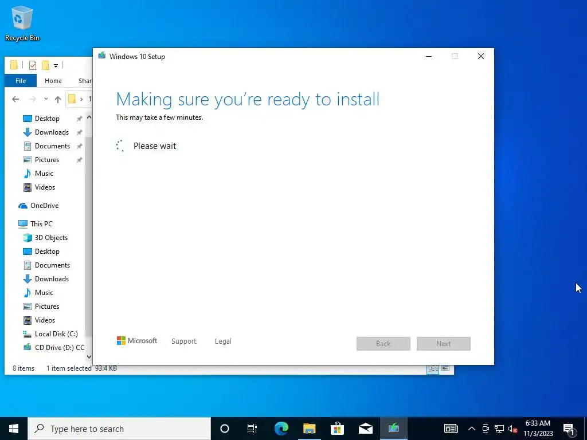
Task: Open the muted volume tray icon
Action: pos(512,429)
